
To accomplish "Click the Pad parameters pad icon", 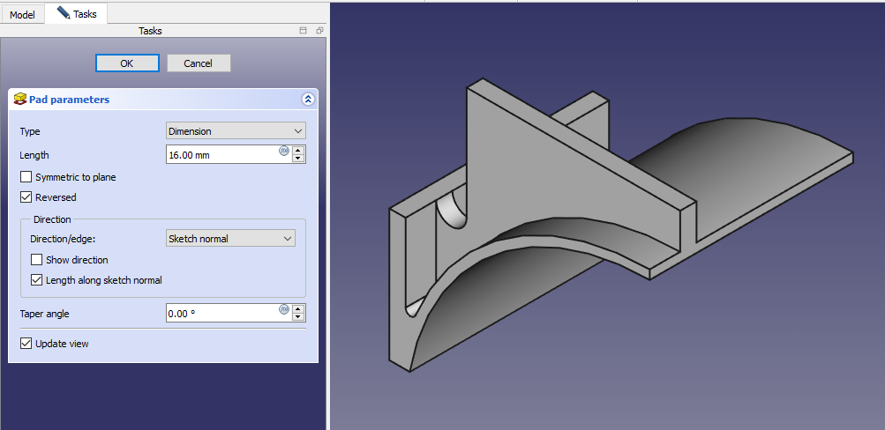I will coord(19,100).
